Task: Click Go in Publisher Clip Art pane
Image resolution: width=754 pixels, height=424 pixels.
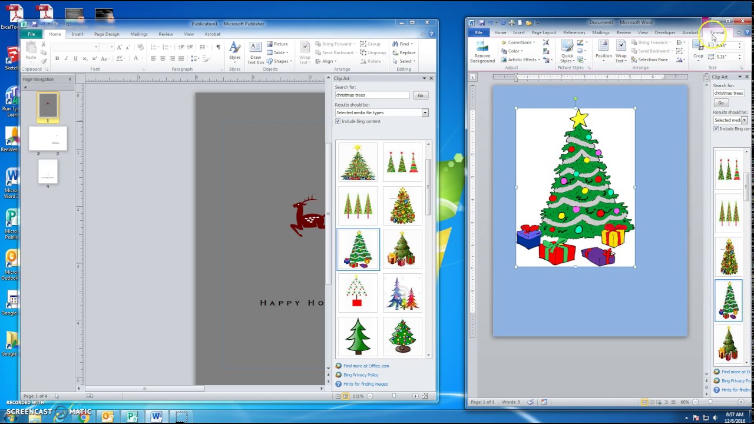Action: [x=421, y=95]
